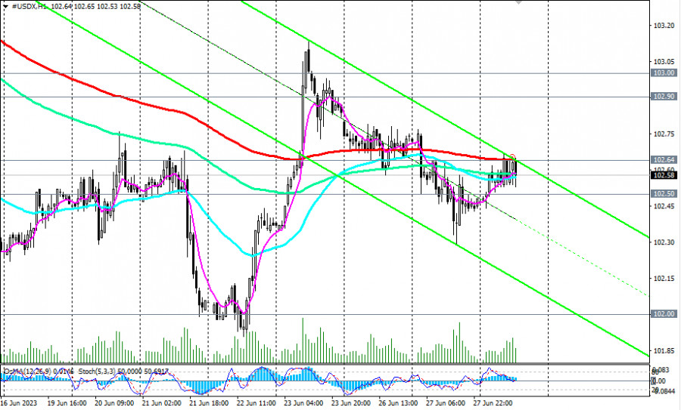
Task: Click the 21 Jun 02:00 time label
Action: click(x=161, y=403)
